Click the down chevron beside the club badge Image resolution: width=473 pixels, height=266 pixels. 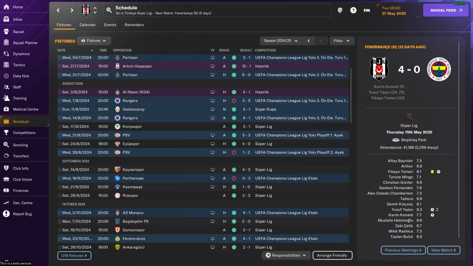click(95, 13)
